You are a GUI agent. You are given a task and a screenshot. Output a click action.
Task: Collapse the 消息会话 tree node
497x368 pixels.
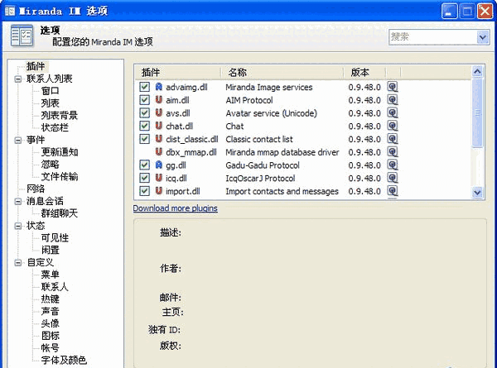(x=18, y=201)
